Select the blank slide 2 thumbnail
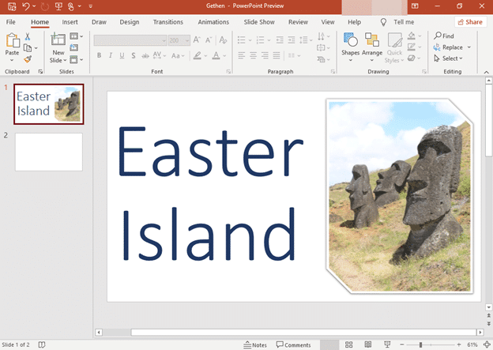493x350 pixels. 48,152
